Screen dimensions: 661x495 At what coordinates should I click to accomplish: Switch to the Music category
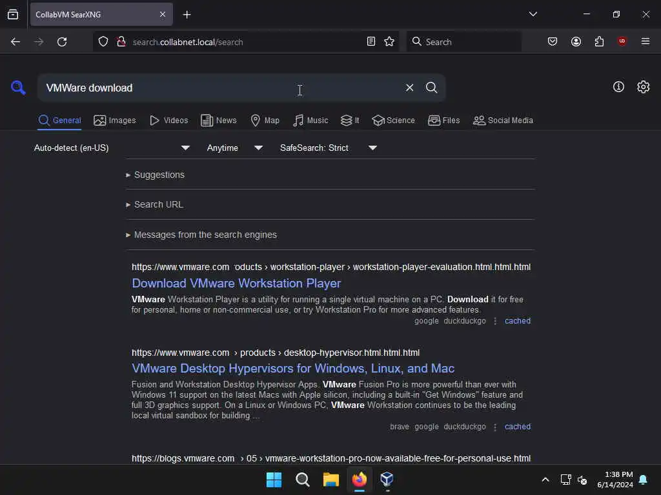click(310, 121)
